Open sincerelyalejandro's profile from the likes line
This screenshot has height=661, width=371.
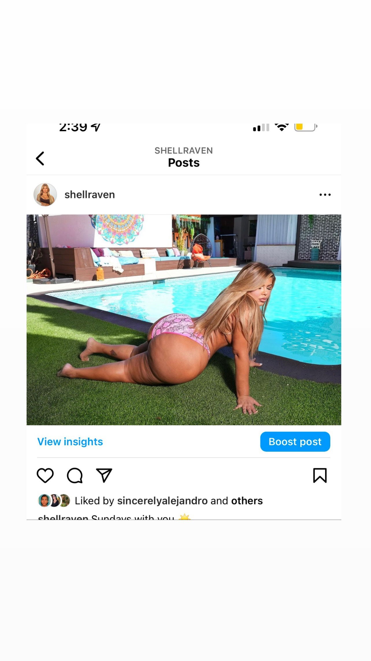click(x=162, y=501)
